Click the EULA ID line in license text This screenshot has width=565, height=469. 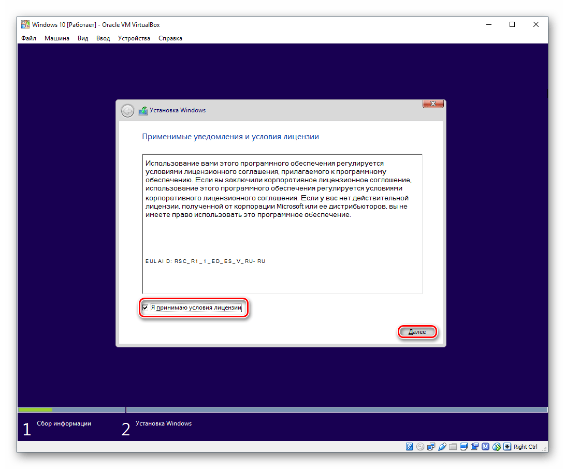click(x=206, y=261)
